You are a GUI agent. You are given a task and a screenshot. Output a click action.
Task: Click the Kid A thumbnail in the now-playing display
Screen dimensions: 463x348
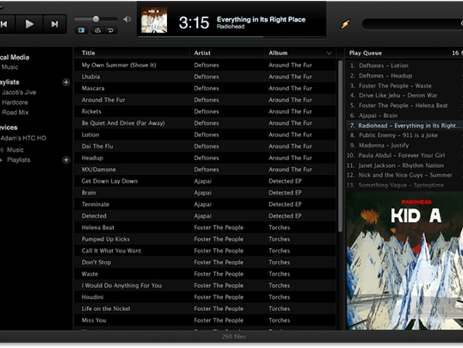[x=154, y=20]
